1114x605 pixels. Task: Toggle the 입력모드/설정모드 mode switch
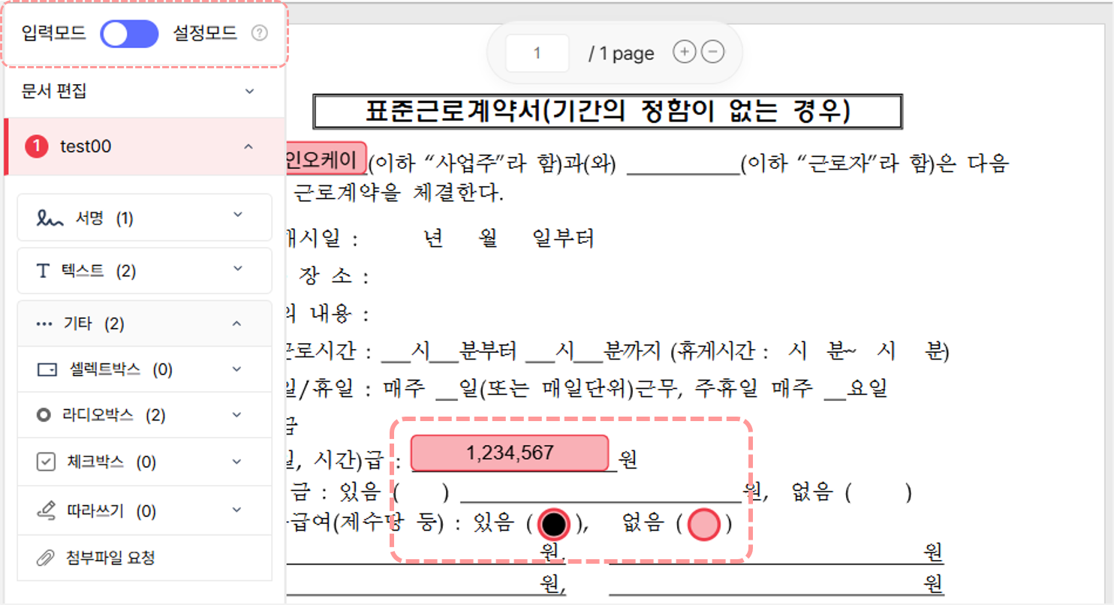[129, 34]
